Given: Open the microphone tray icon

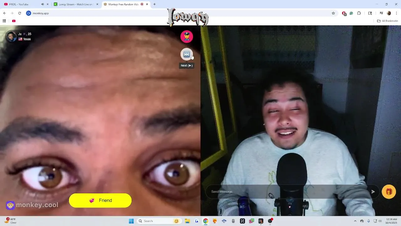Looking at the screenshot, I should (x=368, y=221).
